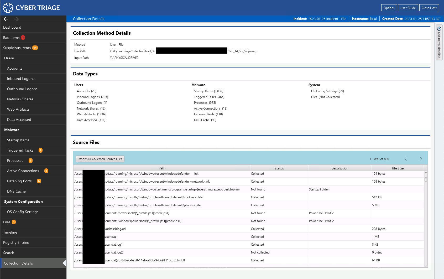Click Inbound Logons (735) data type
The image size is (444, 279).
(x=92, y=97)
